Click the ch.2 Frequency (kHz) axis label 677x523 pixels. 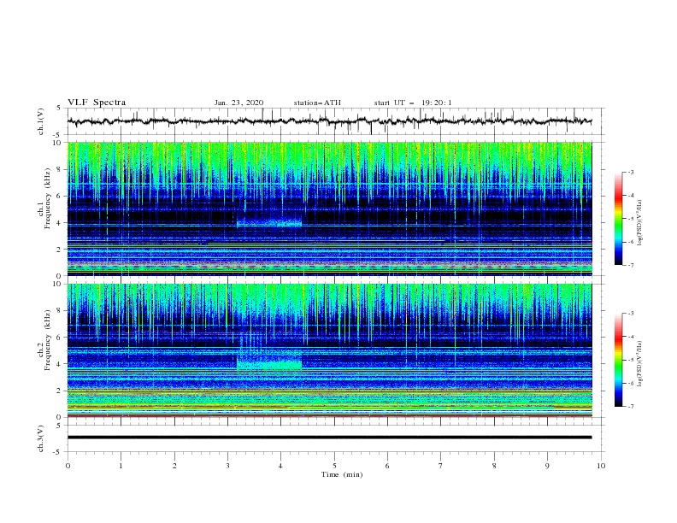click(x=44, y=340)
